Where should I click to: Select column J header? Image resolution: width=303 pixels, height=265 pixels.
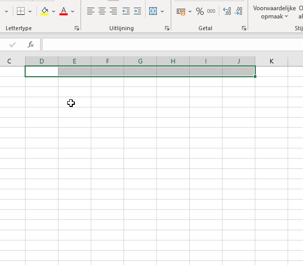(238, 61)
